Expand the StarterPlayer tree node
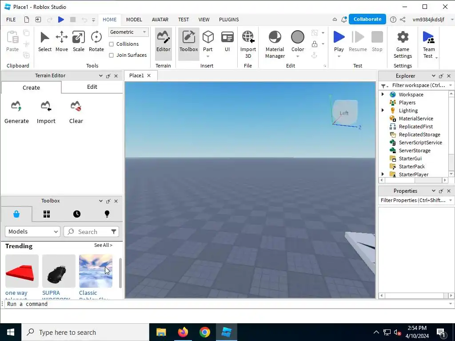 [x=383, y=174]
